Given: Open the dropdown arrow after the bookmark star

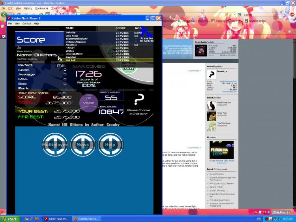Looking at the screenshot, I should pyautogui.click(x=234, y=15).
